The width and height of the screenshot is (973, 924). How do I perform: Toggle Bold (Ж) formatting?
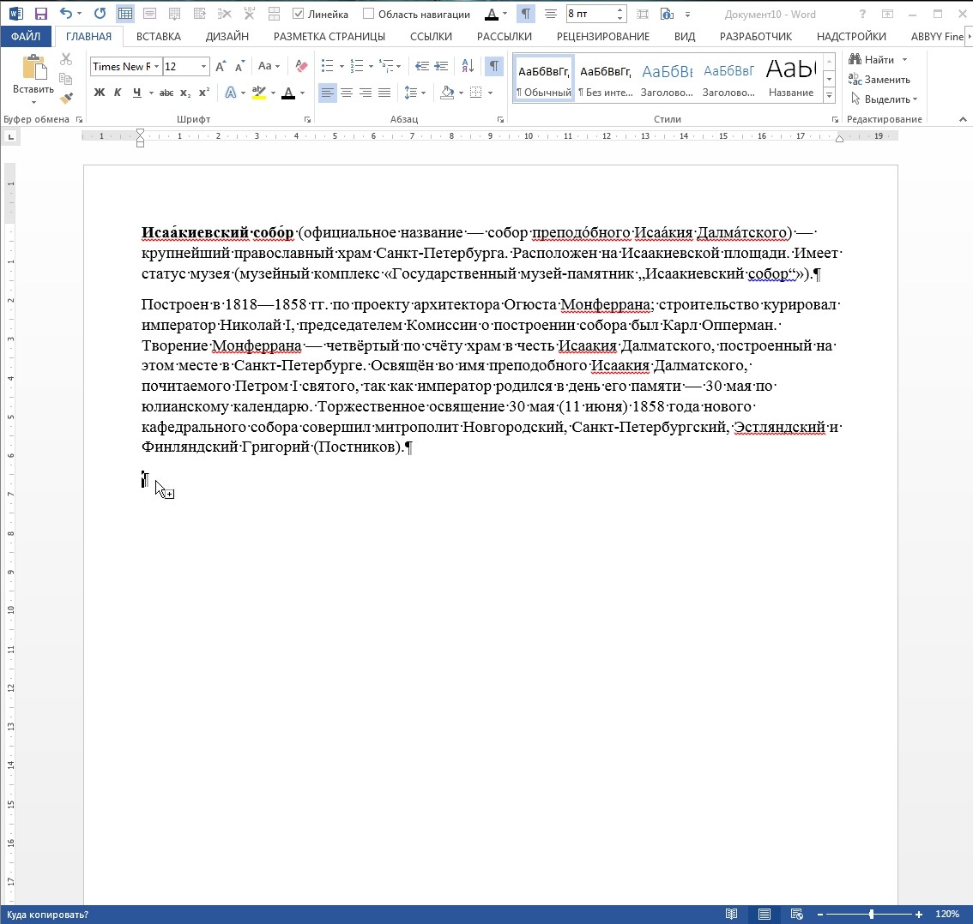pos(100,93)
